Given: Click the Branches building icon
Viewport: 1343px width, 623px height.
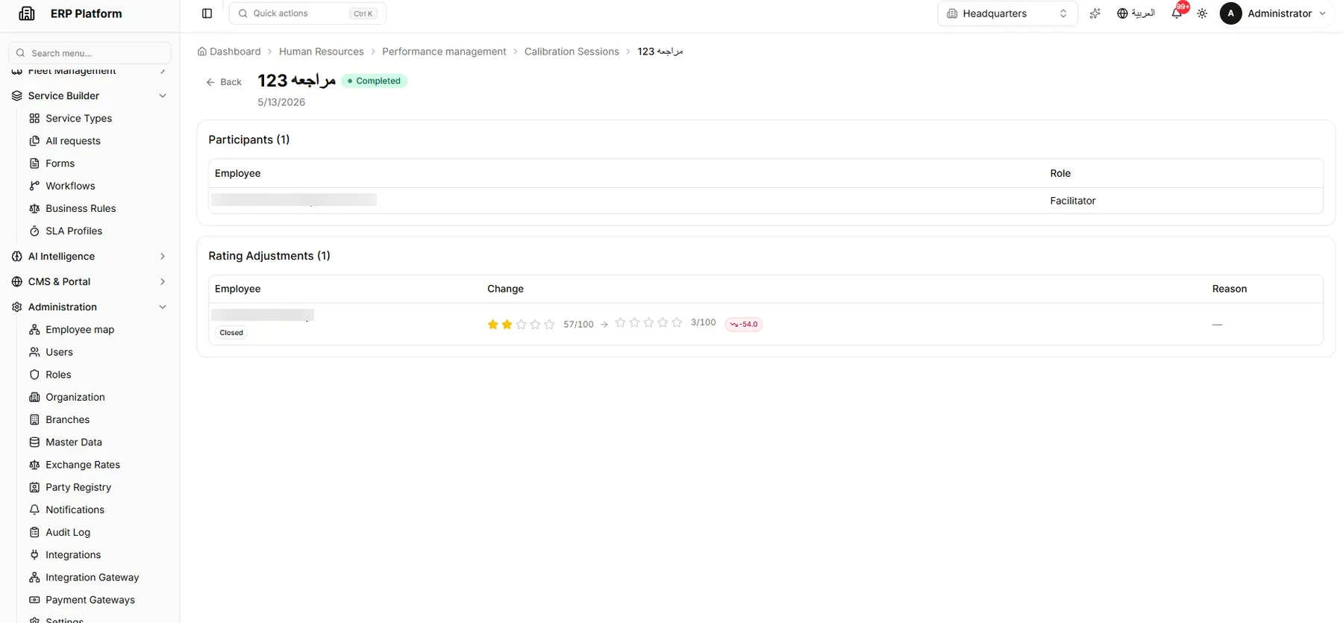Looking at the screenshot, I should (34, 419).
